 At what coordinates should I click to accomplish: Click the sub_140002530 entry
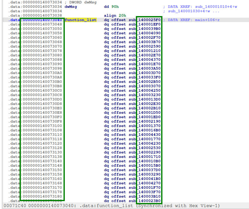coord(145,148)
